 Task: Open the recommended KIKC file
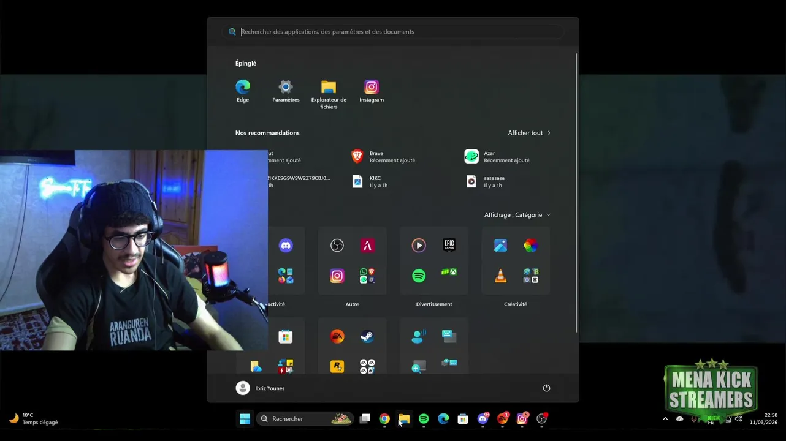point(370,181)
